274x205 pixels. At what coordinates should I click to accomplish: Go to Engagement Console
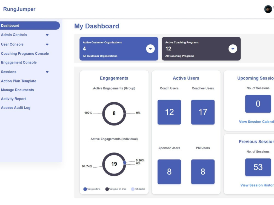point(19,62)
